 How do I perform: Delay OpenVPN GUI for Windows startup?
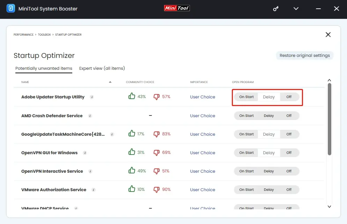pyautogui.click(x=269, y=153)
